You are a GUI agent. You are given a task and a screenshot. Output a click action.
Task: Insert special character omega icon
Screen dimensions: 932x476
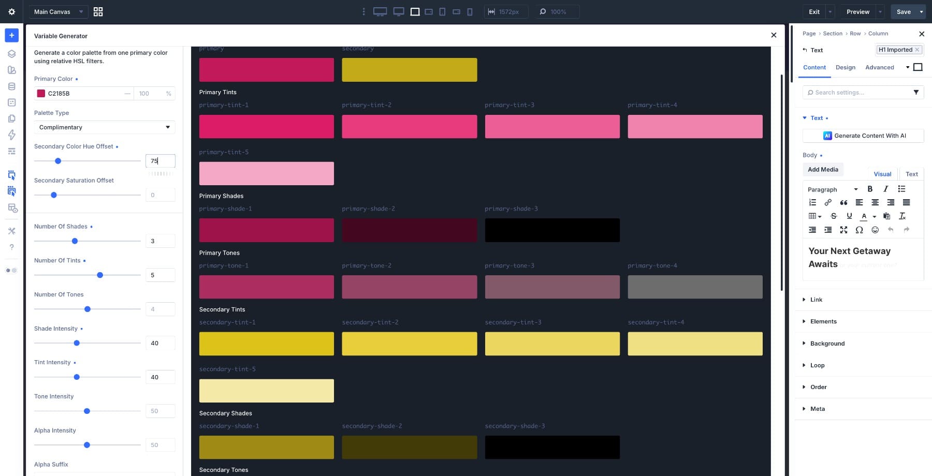859,230
